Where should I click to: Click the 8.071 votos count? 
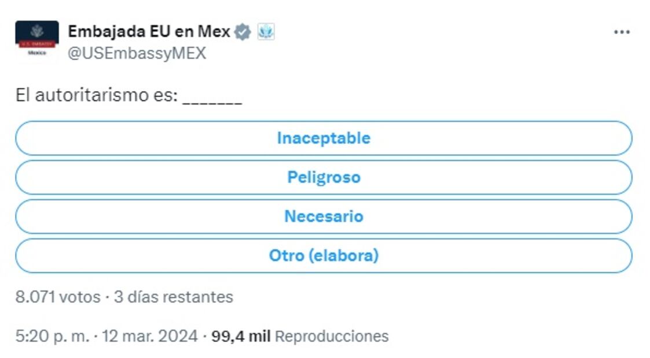point(57,297)
